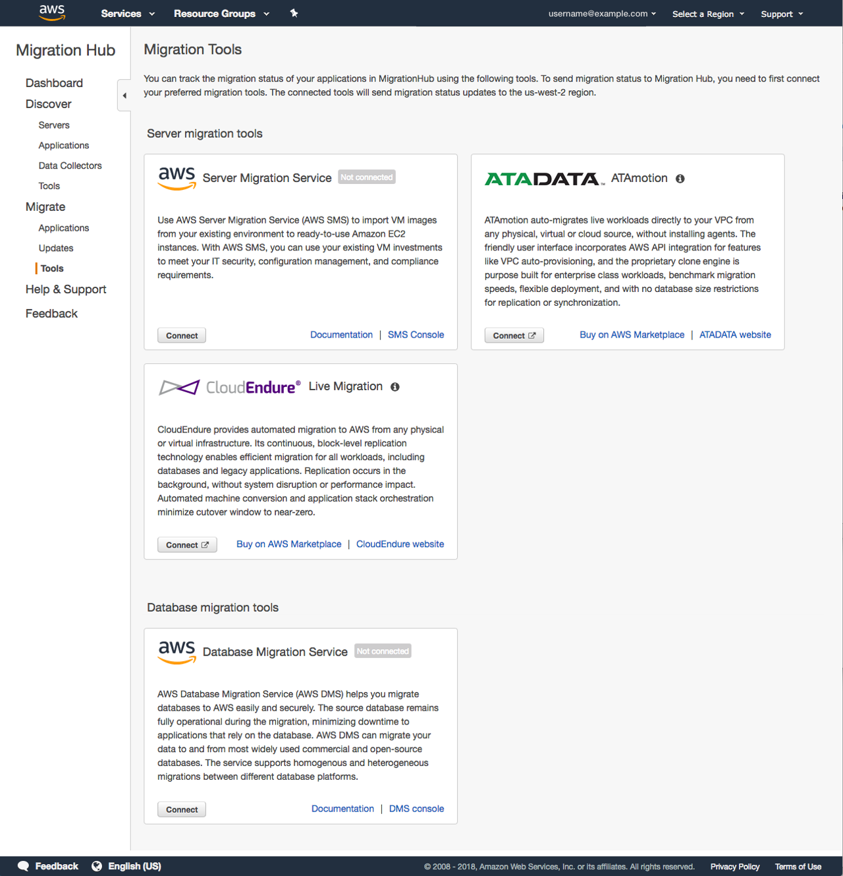Open the Terms of Use link
843x876 pixels.
click(798, 867)
